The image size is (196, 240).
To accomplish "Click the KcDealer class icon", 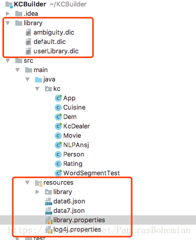I will [x=58, y=126].
